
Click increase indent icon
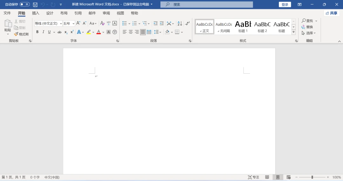(x=162, y=23)
